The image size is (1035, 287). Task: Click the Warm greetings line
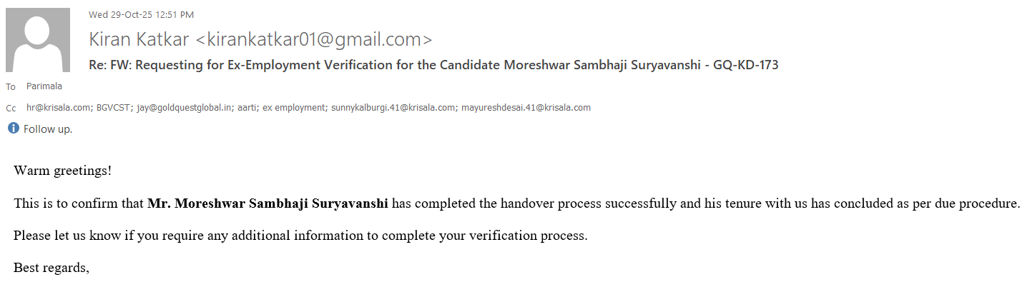point(63,171)
